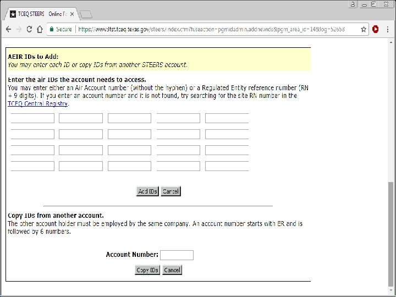Click fourth ID field in row two
The width and height of the screenshot is (396, 297).
coord(178,134)
